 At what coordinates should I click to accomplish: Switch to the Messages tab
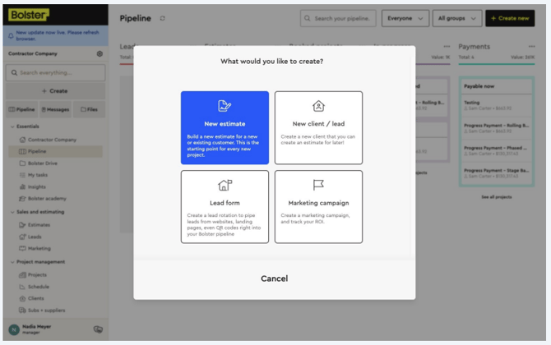(x=54, y=109)
